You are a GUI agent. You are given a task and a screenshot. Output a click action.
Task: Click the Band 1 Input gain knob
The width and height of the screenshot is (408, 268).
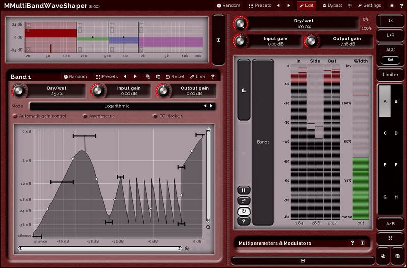[97, 91]
